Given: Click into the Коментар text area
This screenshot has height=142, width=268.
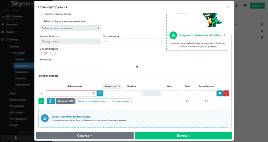Looking at the screenshot, I should [x=70, y=66].
